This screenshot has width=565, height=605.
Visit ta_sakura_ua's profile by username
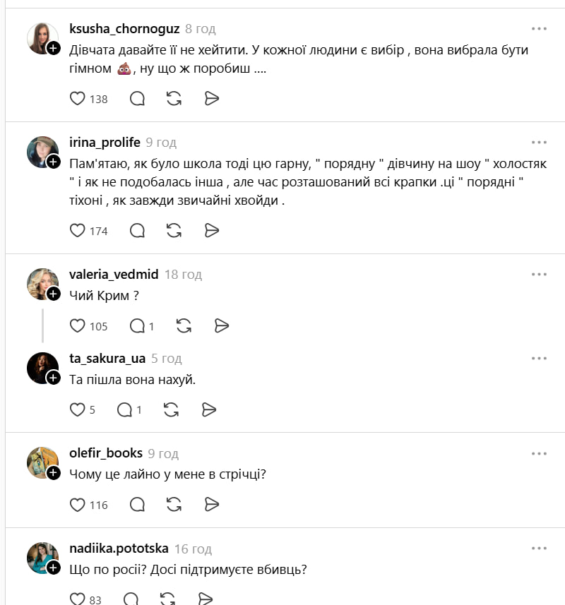click(x=107, y=359)
